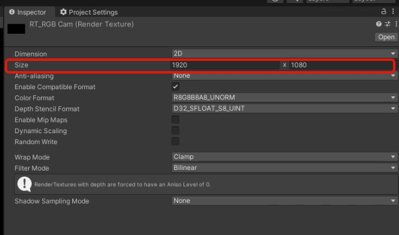Click the Dimension property label
399x235 pixels.
[x=31, y=54]
